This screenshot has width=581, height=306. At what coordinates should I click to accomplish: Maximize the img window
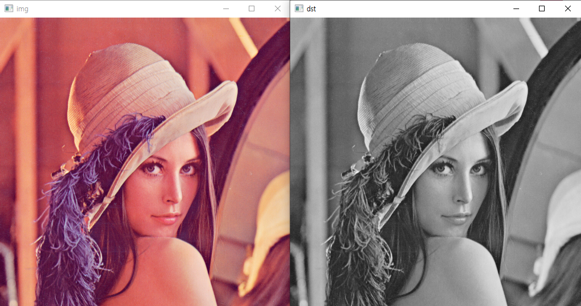point(252,8)
